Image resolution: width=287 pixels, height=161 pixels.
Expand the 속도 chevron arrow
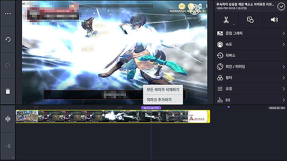pos(283,45)
